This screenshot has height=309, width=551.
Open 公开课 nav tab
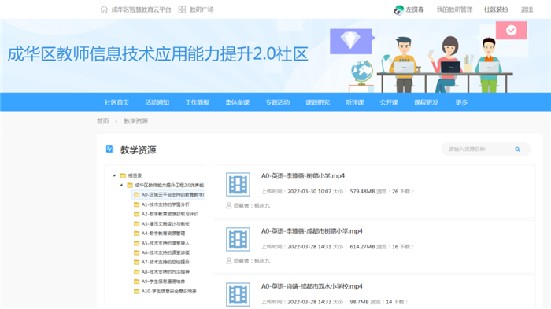click(389, 102)
